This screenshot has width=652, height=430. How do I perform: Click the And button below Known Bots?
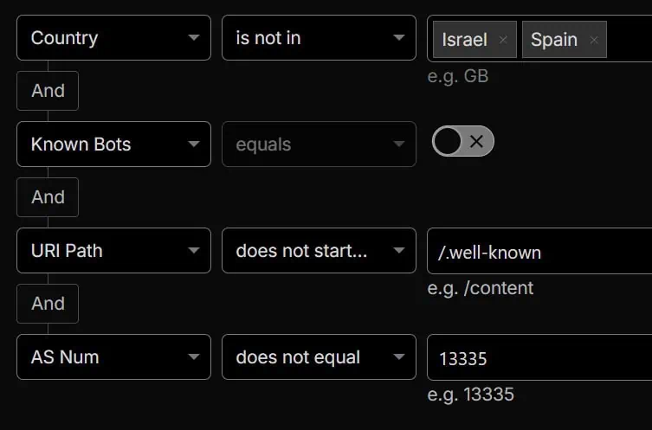point(48,197)
